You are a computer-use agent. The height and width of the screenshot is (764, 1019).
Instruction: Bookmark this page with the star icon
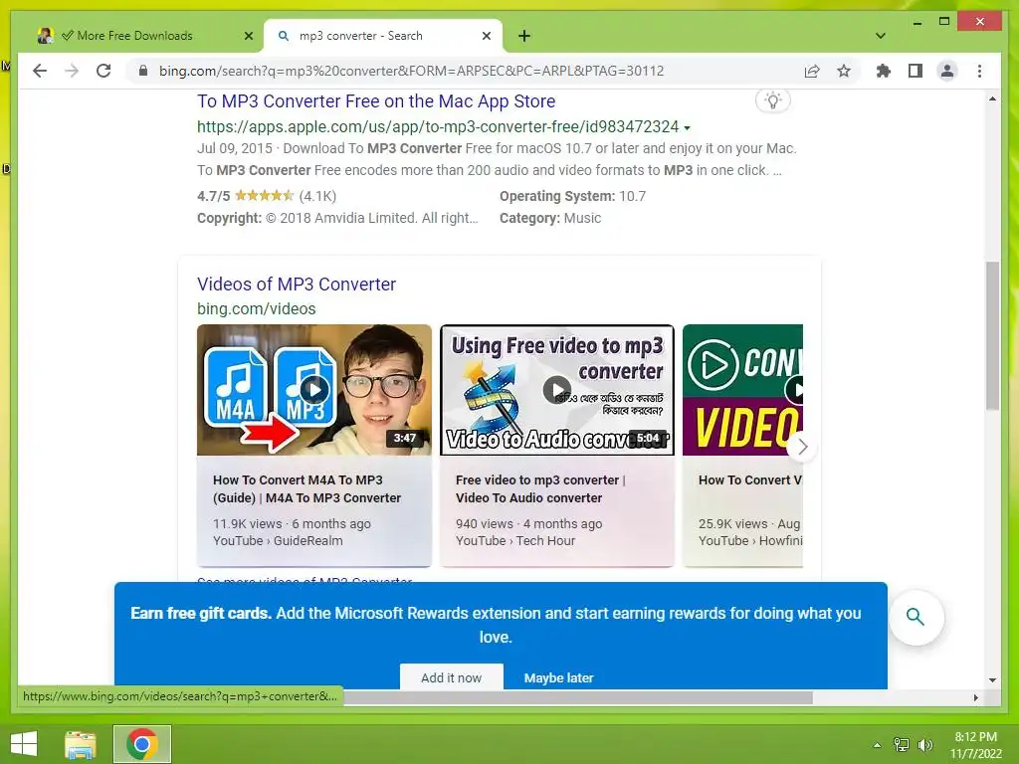coord(844,71)
